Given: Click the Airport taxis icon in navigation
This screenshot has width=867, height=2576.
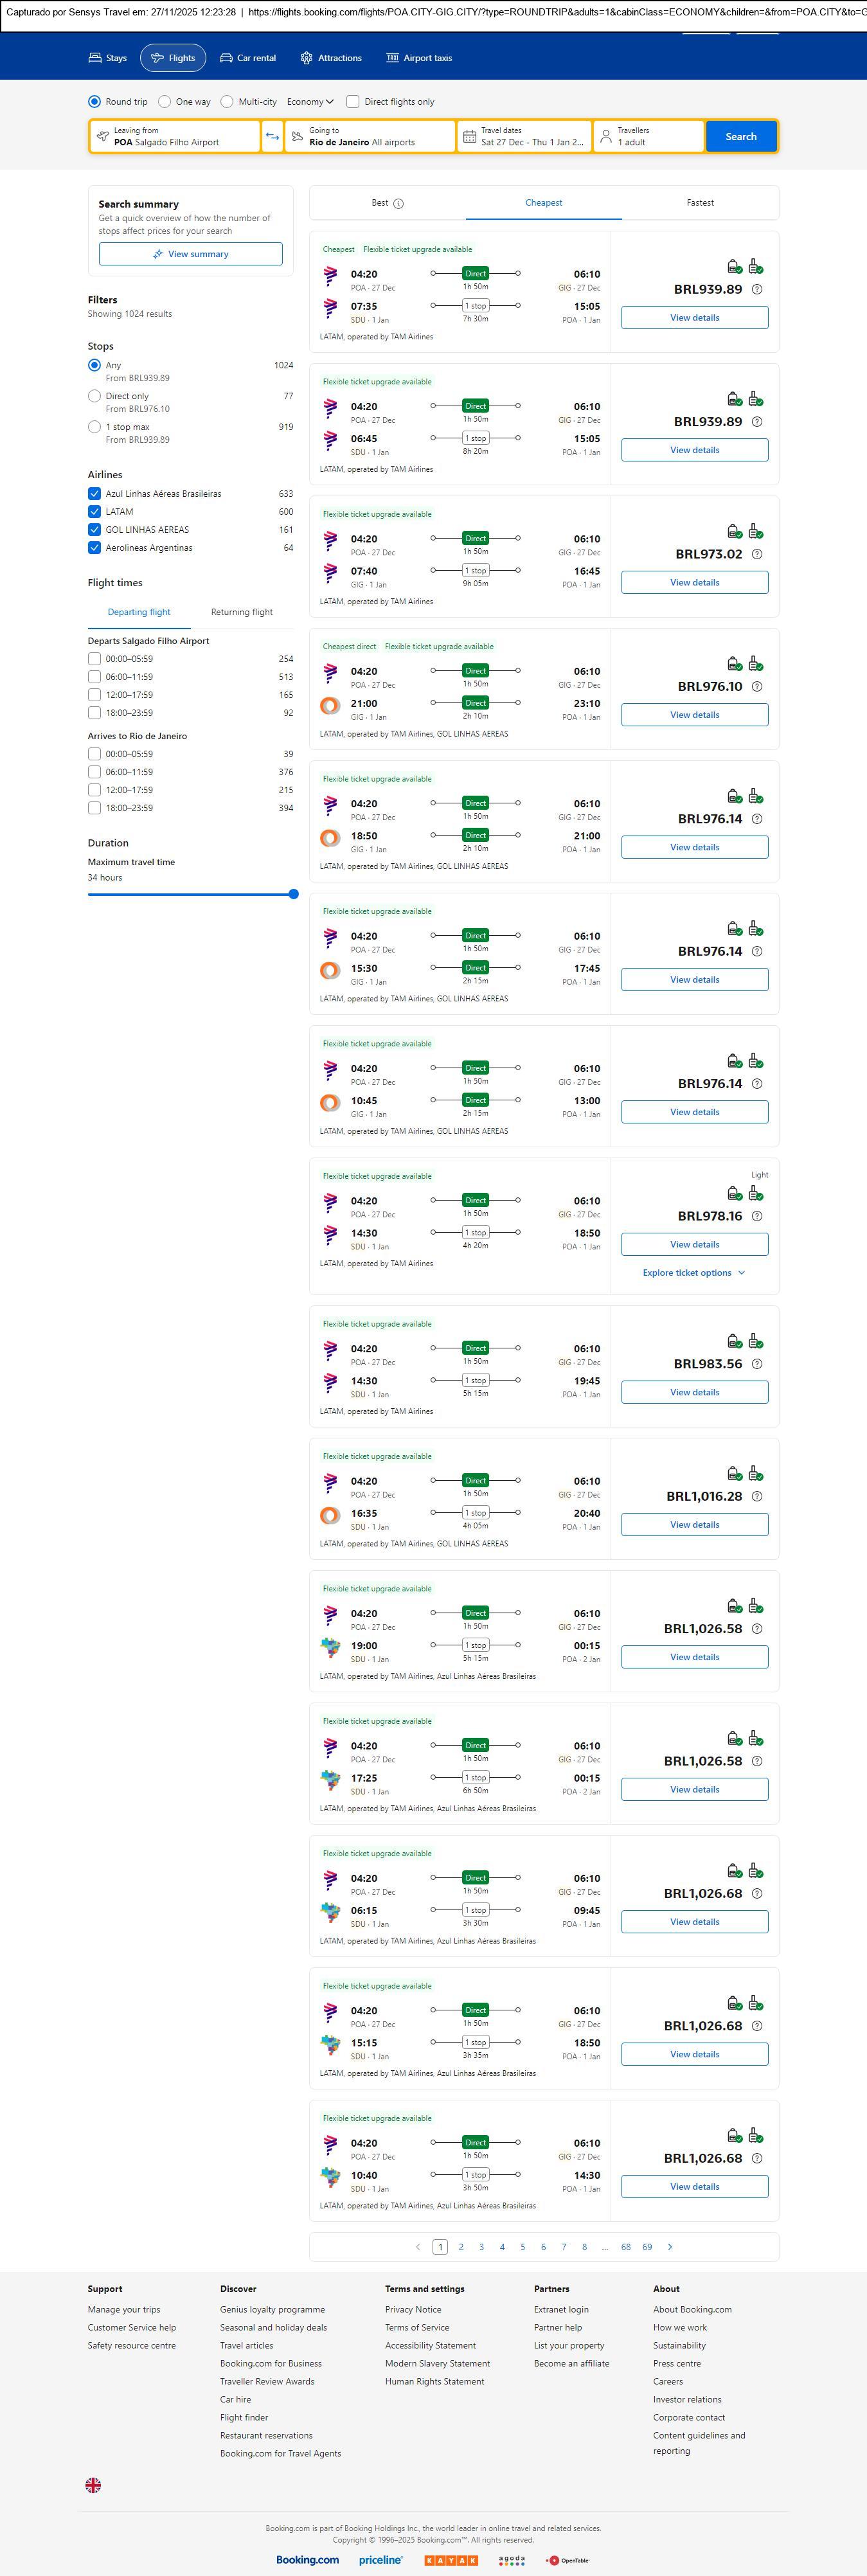Looking at the screenshot, I should coord(392,58).
